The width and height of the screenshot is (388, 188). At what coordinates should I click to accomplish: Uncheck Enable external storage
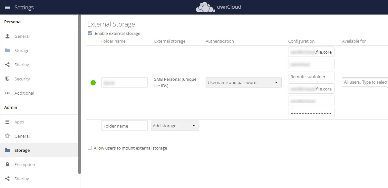coord(90,33)
